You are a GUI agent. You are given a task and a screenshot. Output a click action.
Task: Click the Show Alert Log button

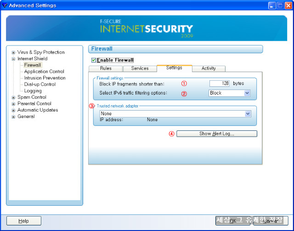pos(216,134)
